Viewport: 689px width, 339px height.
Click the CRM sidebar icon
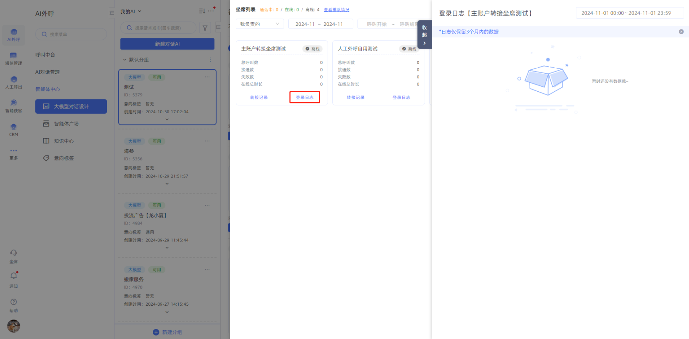point(13,129)
